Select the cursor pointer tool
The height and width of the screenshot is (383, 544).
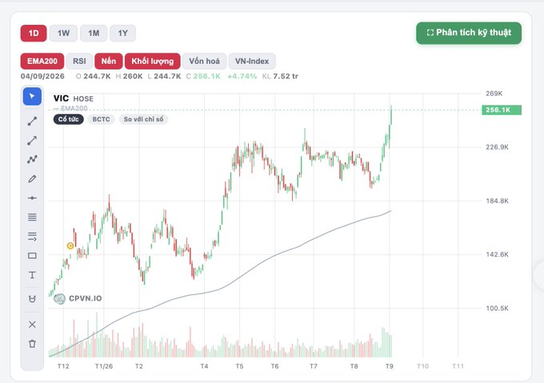[x=32, y=97]
